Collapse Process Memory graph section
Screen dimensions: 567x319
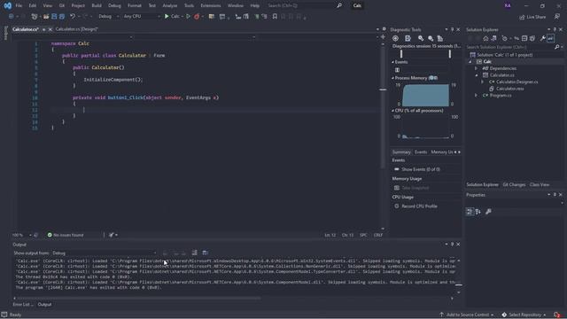point(393,78)
